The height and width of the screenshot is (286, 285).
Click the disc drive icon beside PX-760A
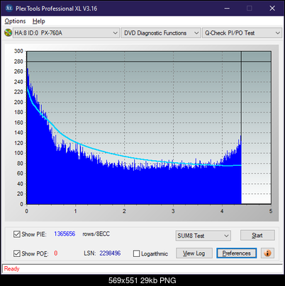coord(8,33)
